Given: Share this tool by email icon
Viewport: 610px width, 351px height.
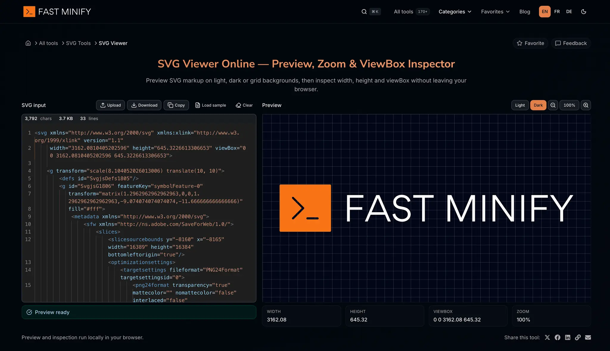Looking at the screenshot, I should coord(588,337).
